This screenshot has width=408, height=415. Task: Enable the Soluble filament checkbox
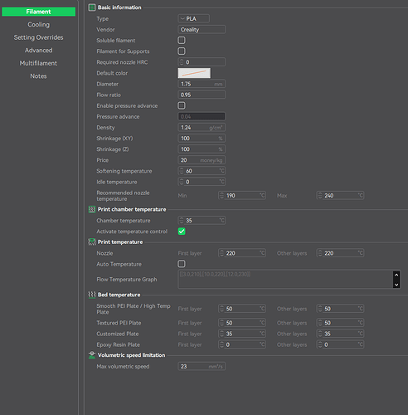(x=182, y=41)
